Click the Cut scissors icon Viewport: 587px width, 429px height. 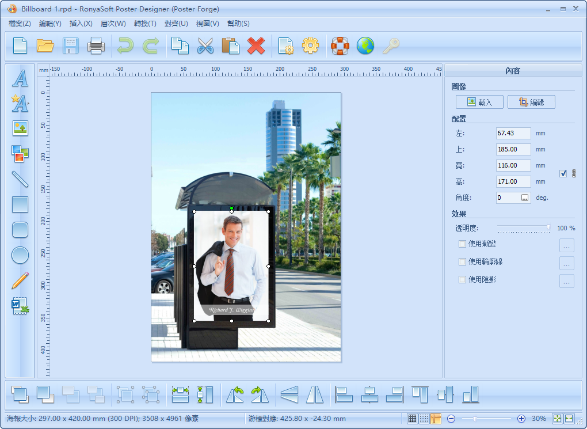[x=205, y=45]
